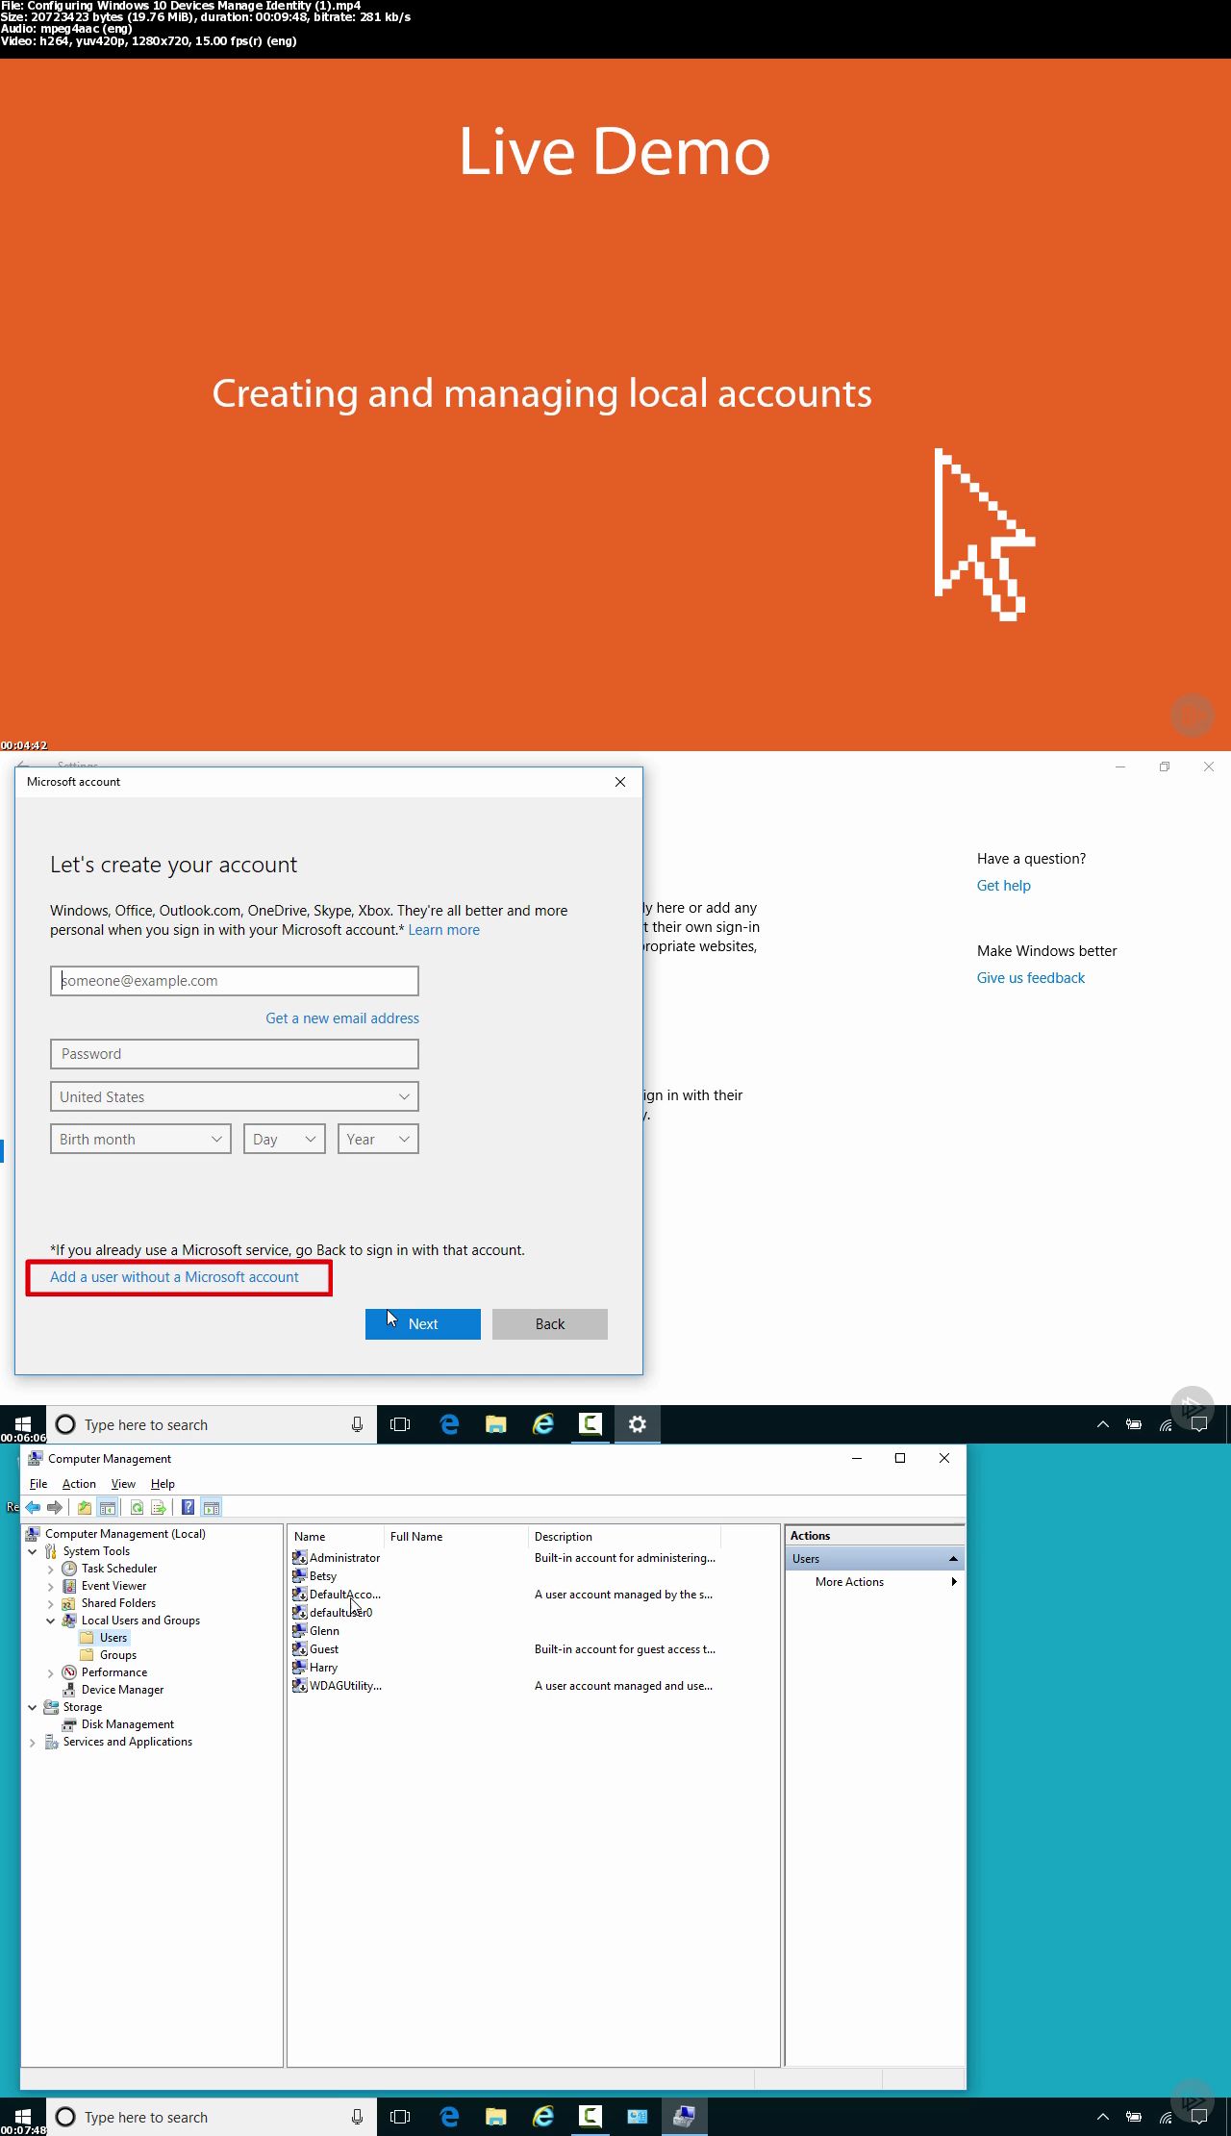1231x2136 pixels.
Task: Open the File menu in Computer Management
Action: tap(38, 1483)
